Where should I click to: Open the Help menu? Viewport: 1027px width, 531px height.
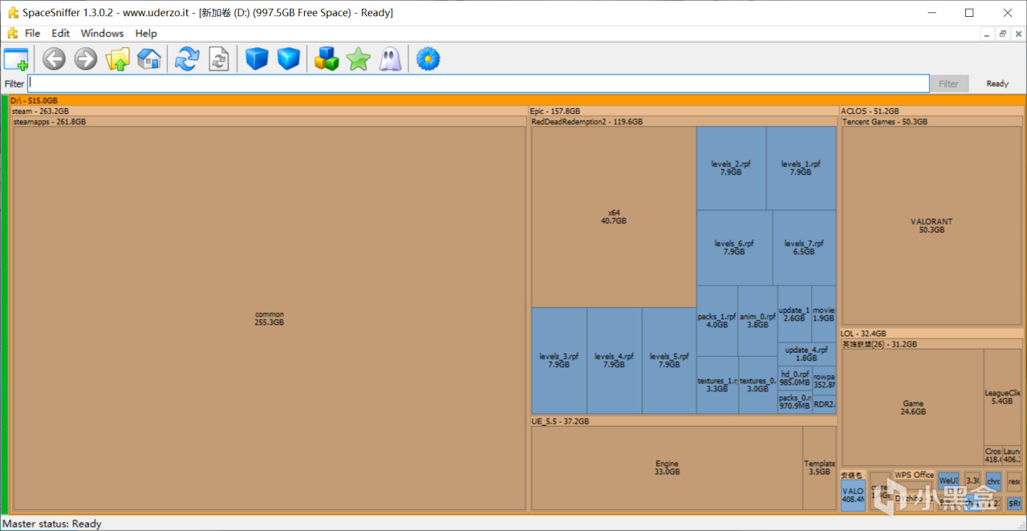[x=146, y=33]
